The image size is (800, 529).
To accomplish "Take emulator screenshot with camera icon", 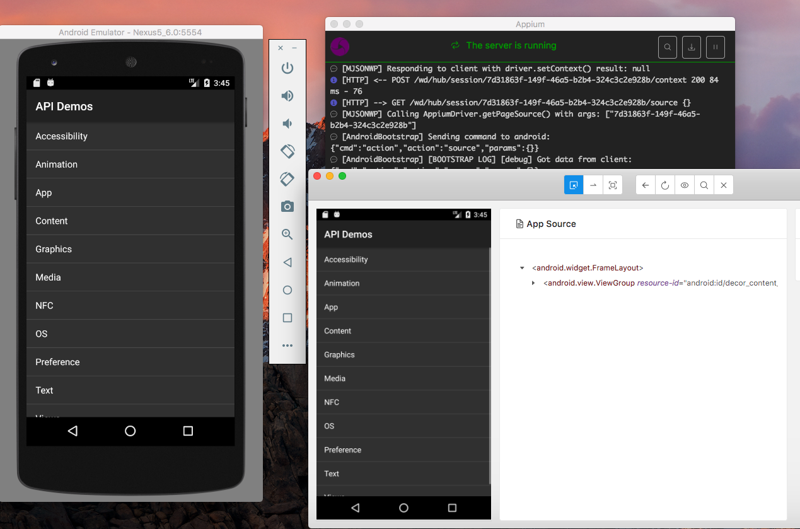I will [x=287, y=207].
